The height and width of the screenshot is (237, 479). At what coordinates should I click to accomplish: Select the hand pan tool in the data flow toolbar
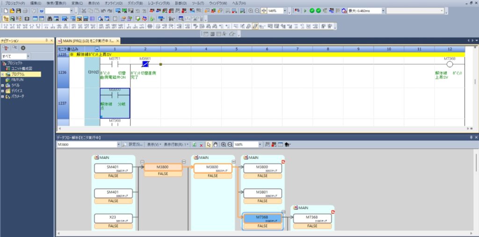(x=215, y=145)
